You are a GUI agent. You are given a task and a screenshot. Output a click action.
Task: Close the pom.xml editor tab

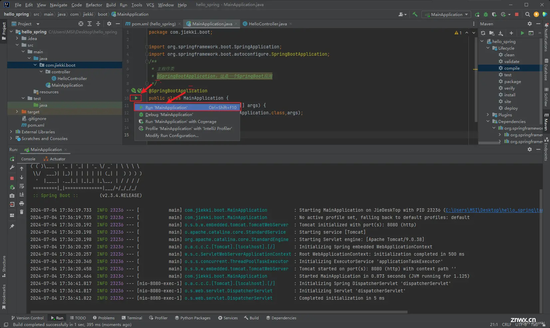(x=179, y=24)
